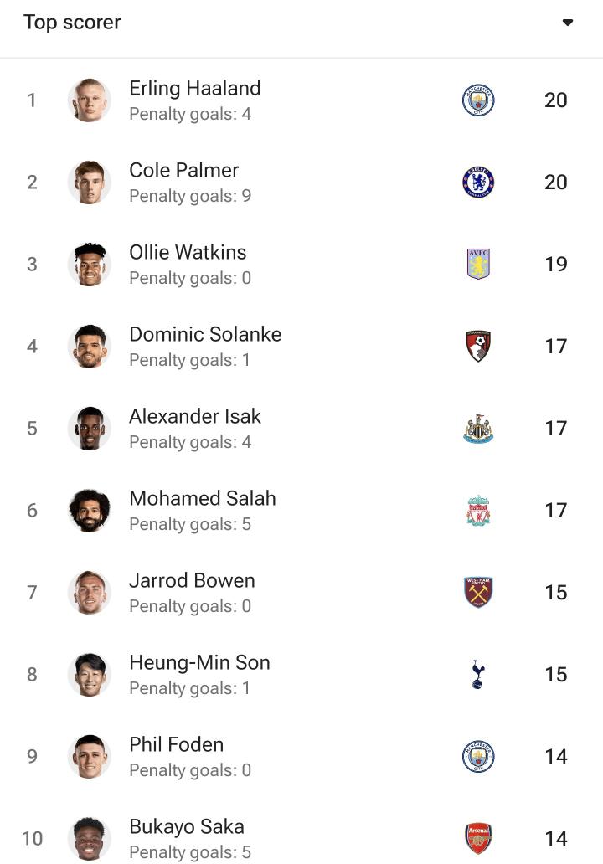The image size is (603, 864).
Task: Select the Ollie Watkins name link
Action: pyautogui.click(x=188, y=252)
